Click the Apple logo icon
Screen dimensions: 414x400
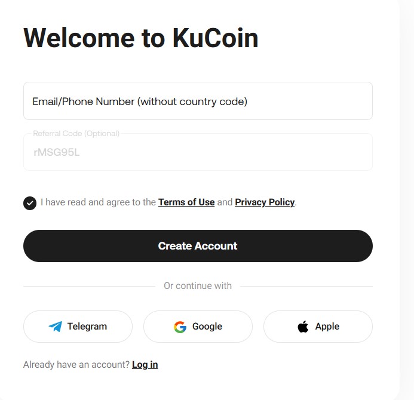click(x=303, y=327)
